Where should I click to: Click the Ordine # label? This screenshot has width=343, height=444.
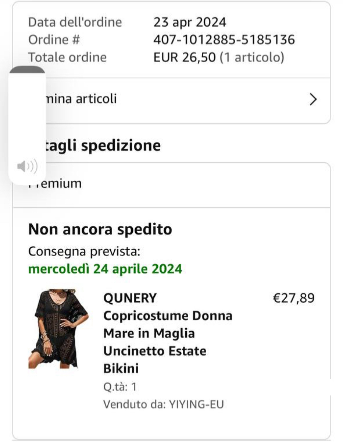click(x=54, y=40)
